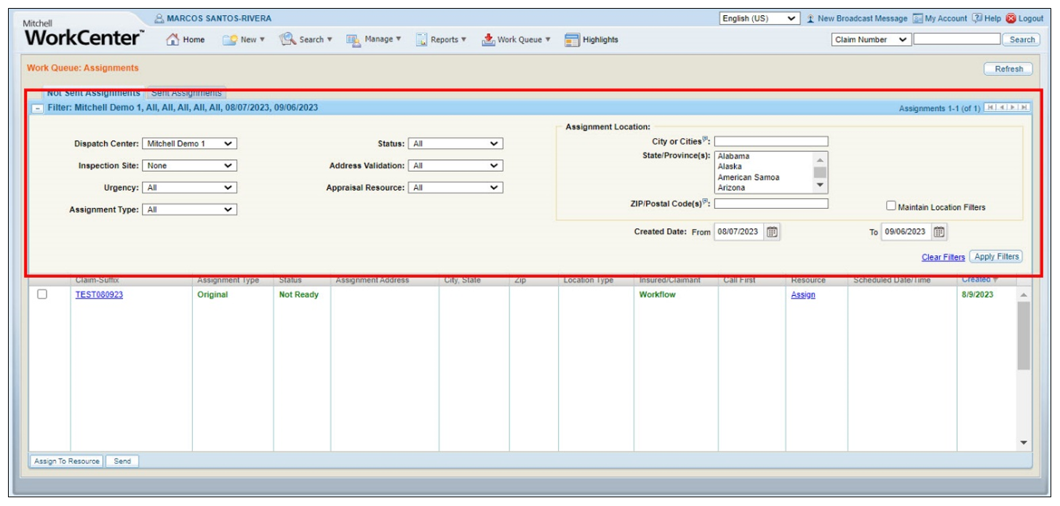Switch to the Sent Assignments tab
Screen dimensions: 1060x506
coord(186,93)
